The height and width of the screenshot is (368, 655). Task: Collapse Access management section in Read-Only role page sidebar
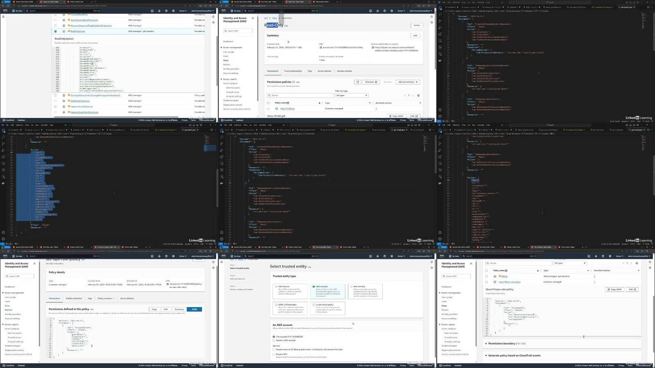(221, 47)
